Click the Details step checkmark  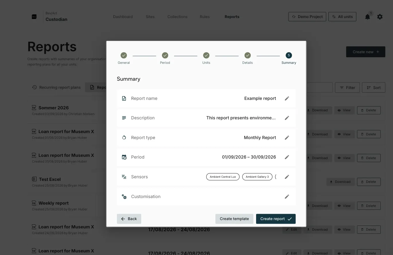pos(247,55)
